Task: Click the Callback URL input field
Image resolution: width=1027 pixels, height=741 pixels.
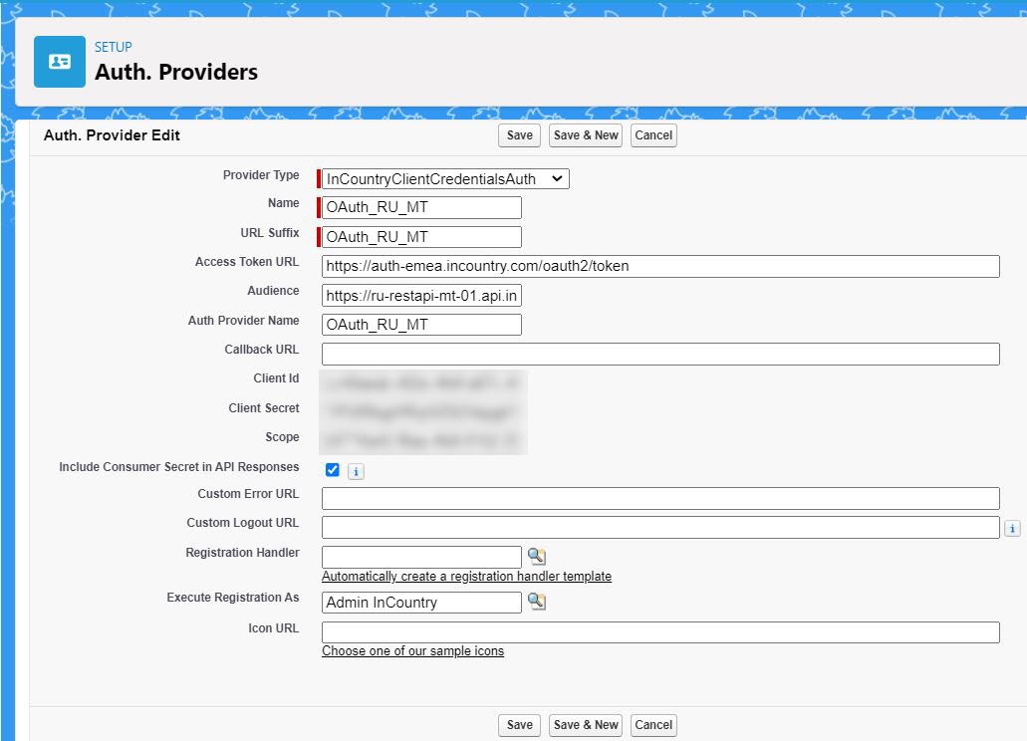Action: pyautogui.click(x=657, y=354)
